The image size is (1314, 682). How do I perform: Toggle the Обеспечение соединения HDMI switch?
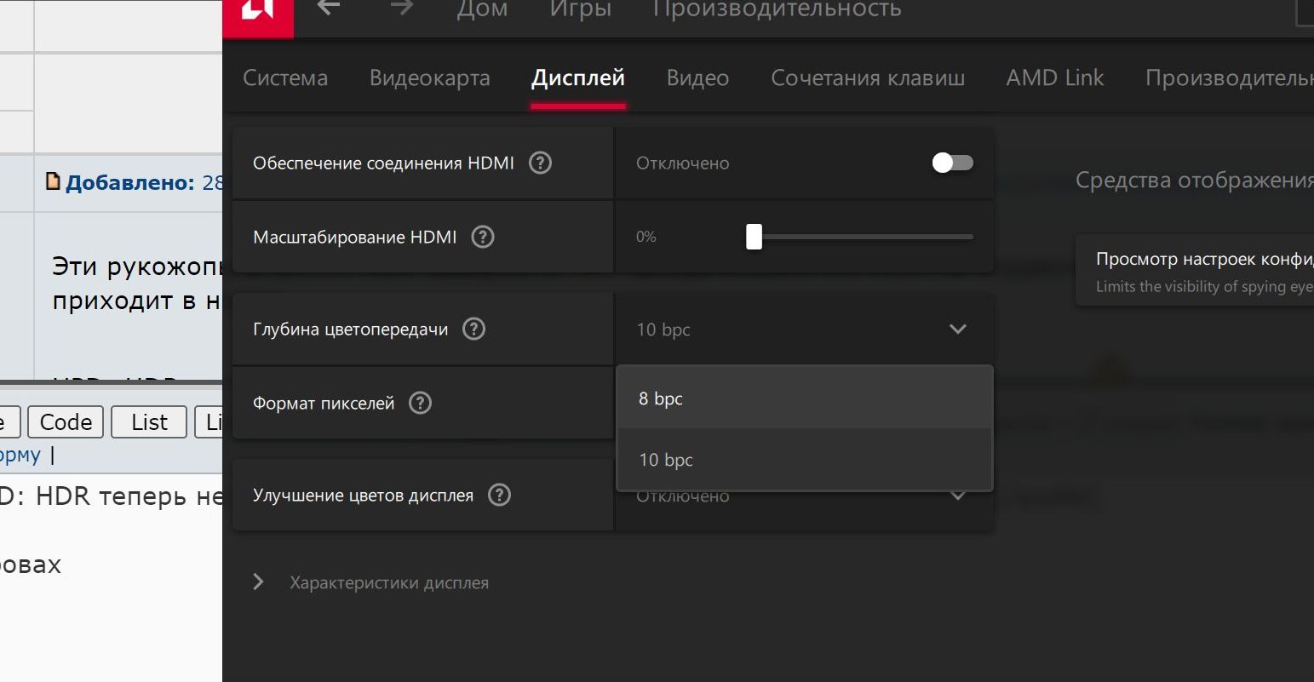click(952, 163)
